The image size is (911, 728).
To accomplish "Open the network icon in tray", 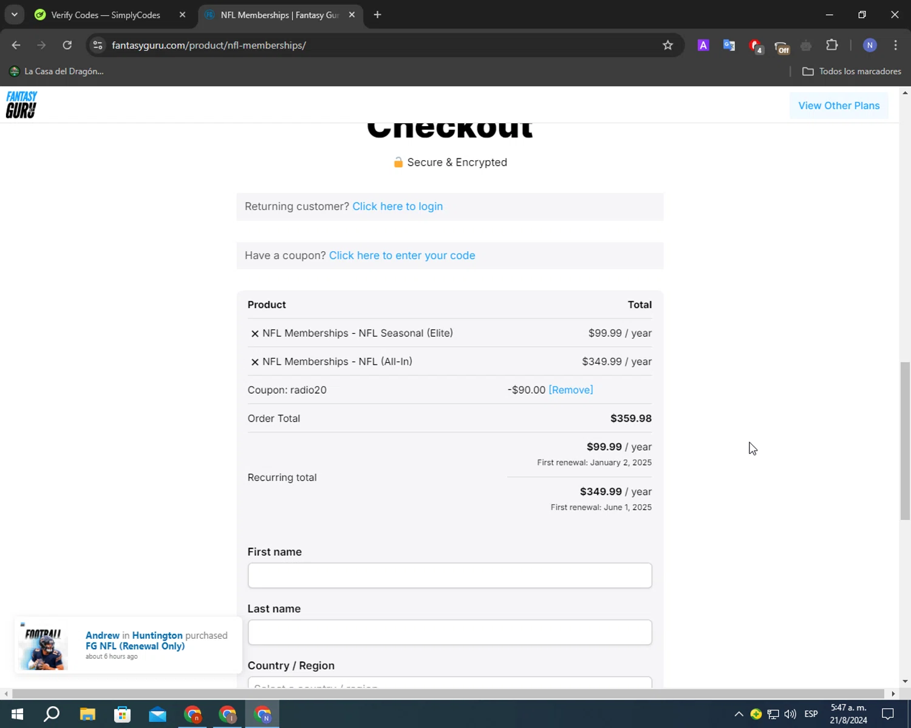I will click(x=773, y=714).
